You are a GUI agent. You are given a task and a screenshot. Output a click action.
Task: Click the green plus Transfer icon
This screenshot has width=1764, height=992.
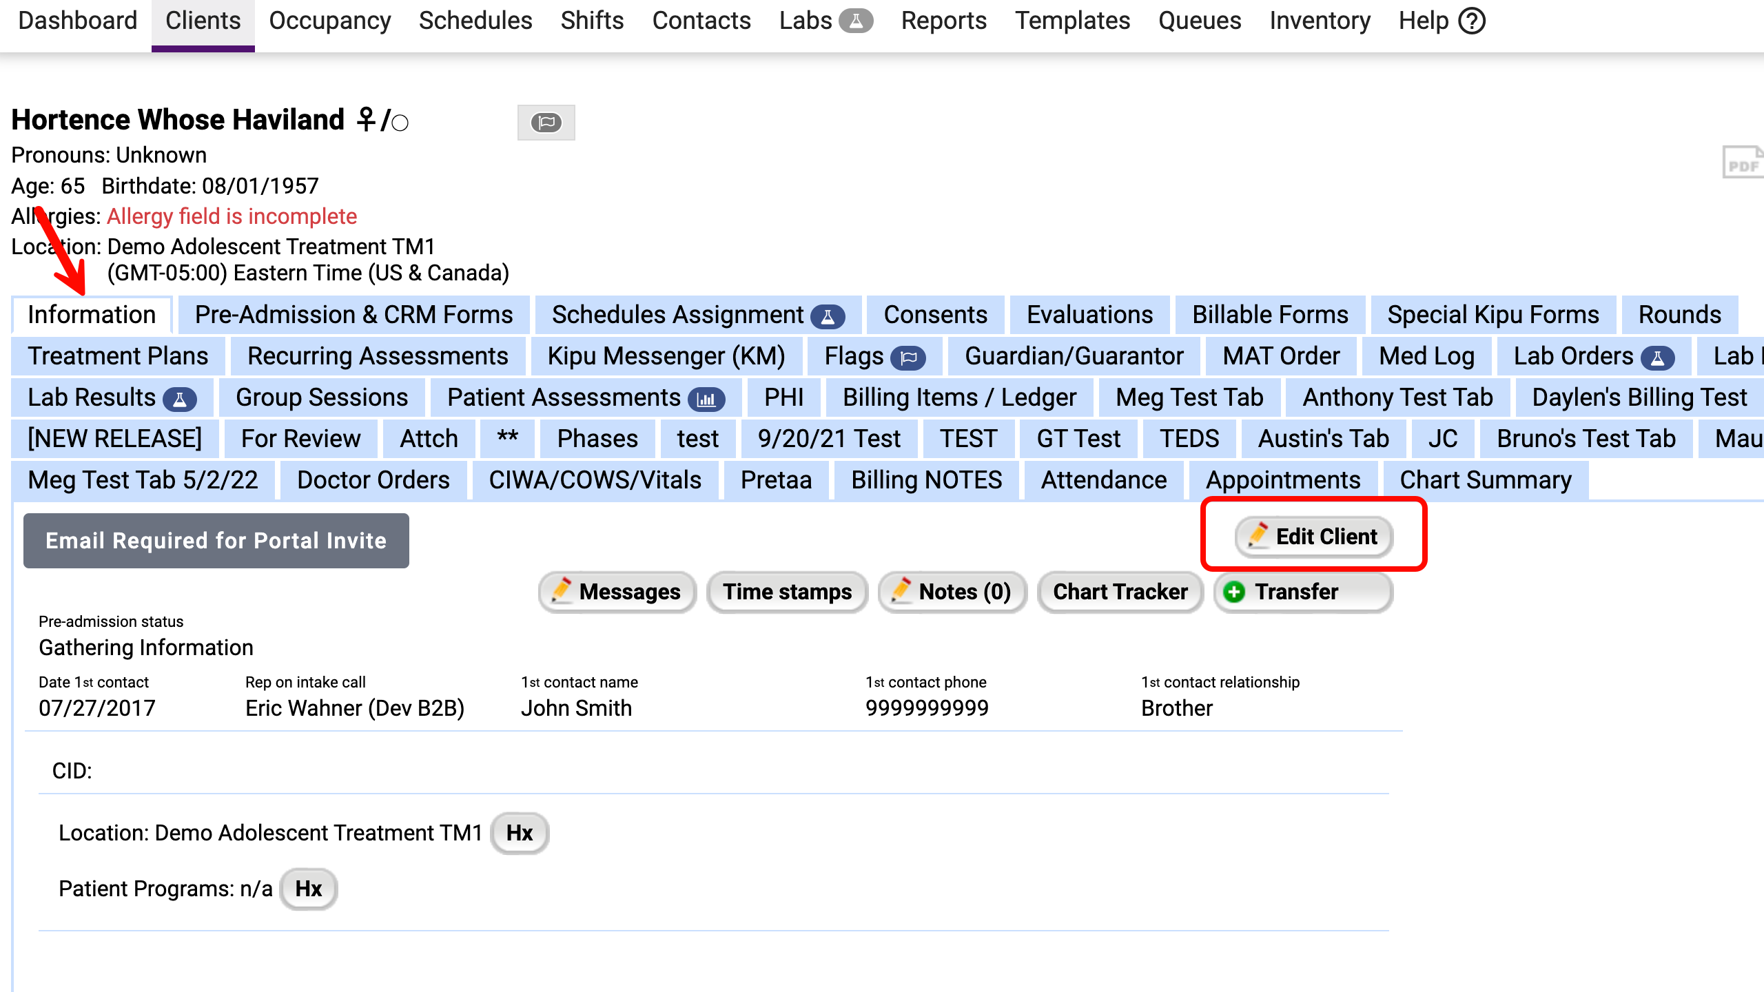pyautogui.click(x=1234, y=592)
